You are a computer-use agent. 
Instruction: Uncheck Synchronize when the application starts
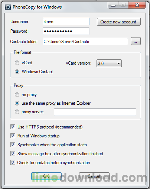point(13,145)
